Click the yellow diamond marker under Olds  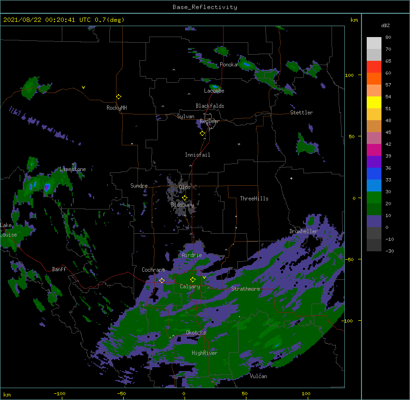185,198
